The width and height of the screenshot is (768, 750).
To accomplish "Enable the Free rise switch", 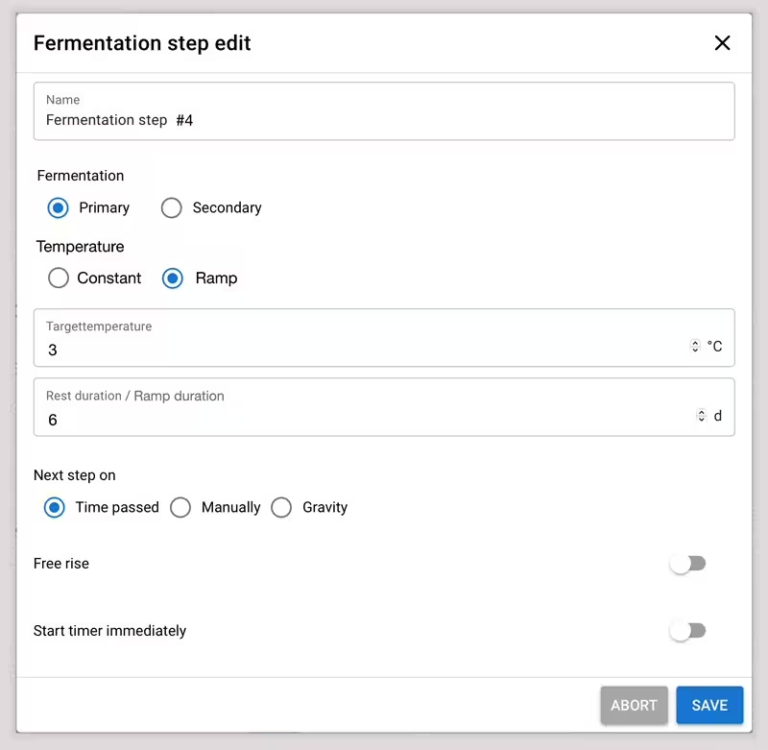I will click(x=687, y=564).
